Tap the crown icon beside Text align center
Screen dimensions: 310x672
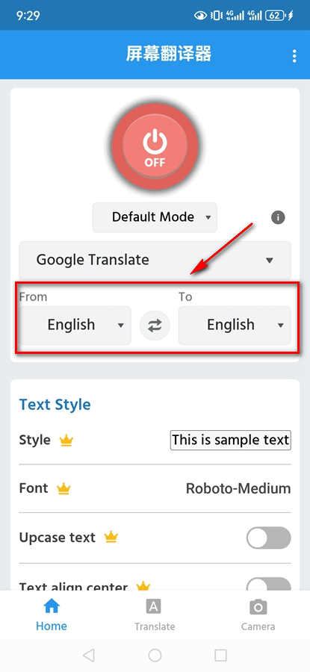pyautogui.click(x=143, y=586)
